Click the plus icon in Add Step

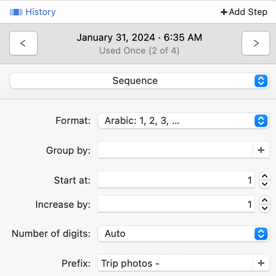(224, 12)
